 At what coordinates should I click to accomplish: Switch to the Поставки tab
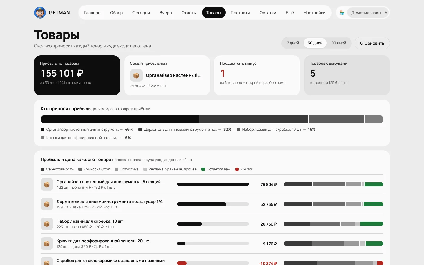coord(240,13)
